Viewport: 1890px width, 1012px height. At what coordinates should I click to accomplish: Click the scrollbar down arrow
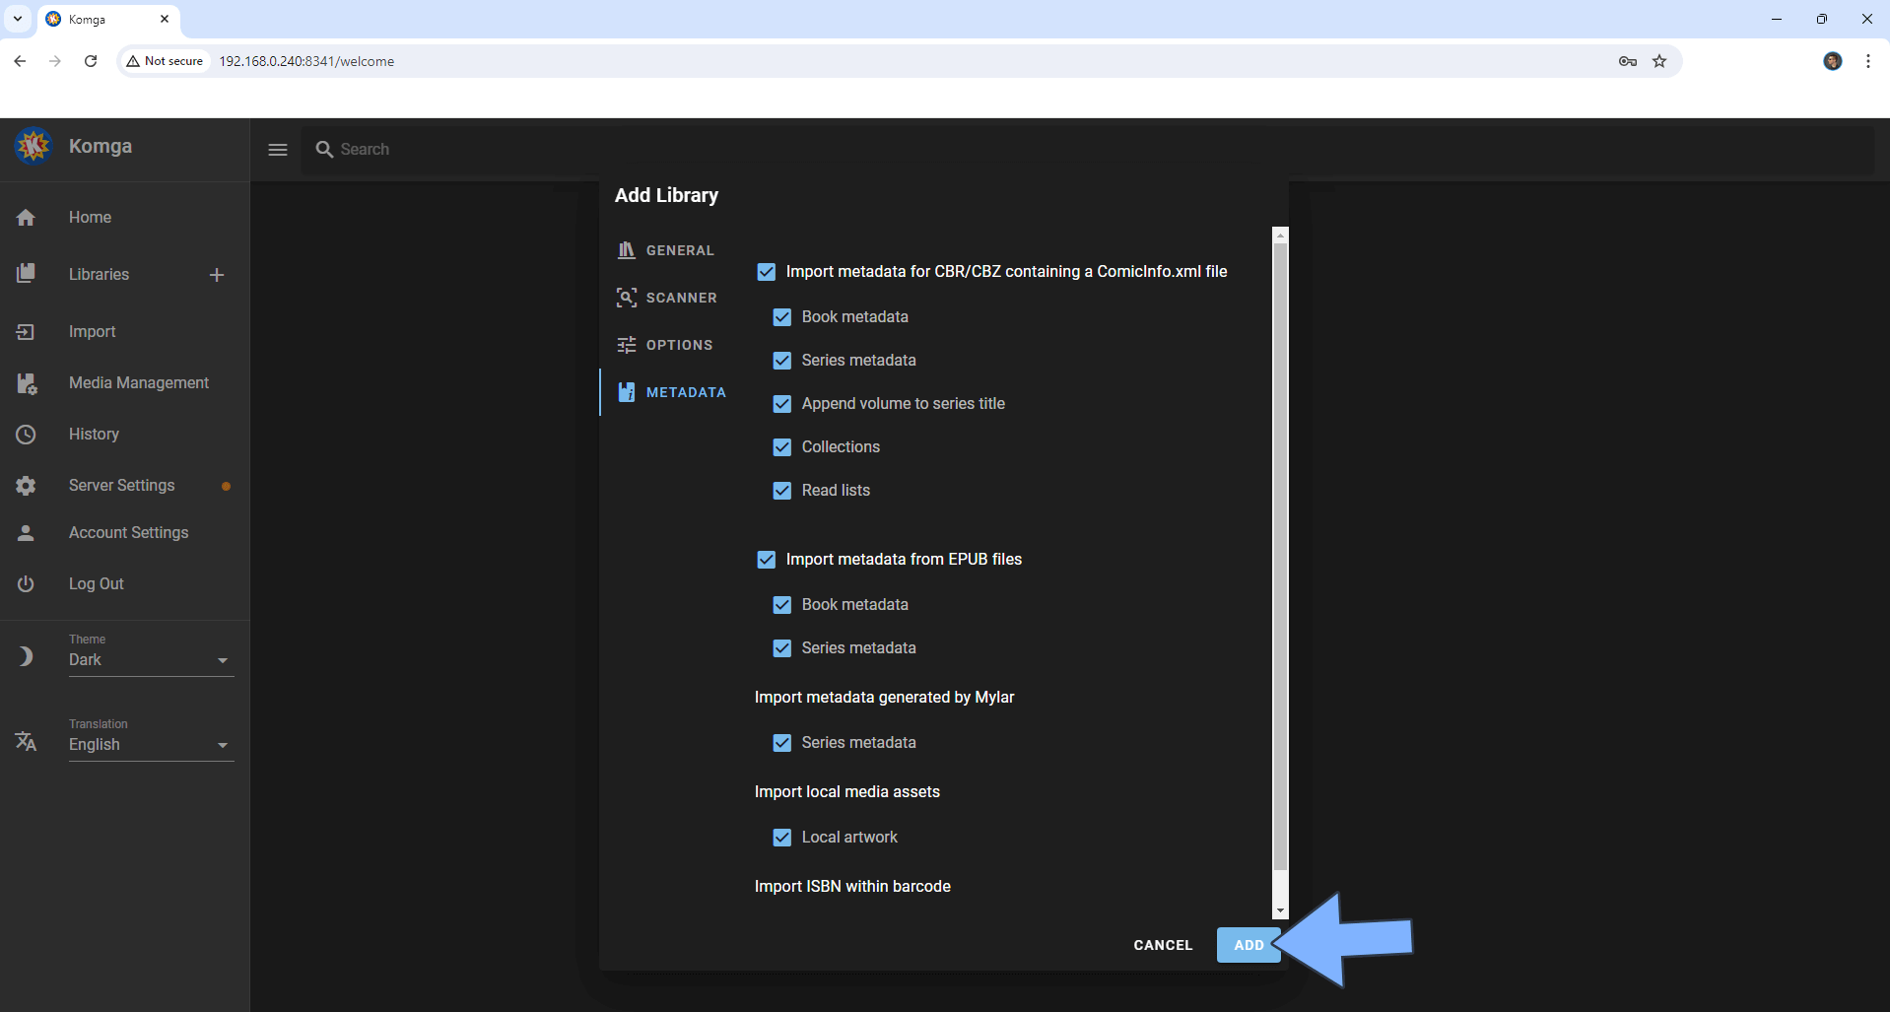tap(1280, 911)
